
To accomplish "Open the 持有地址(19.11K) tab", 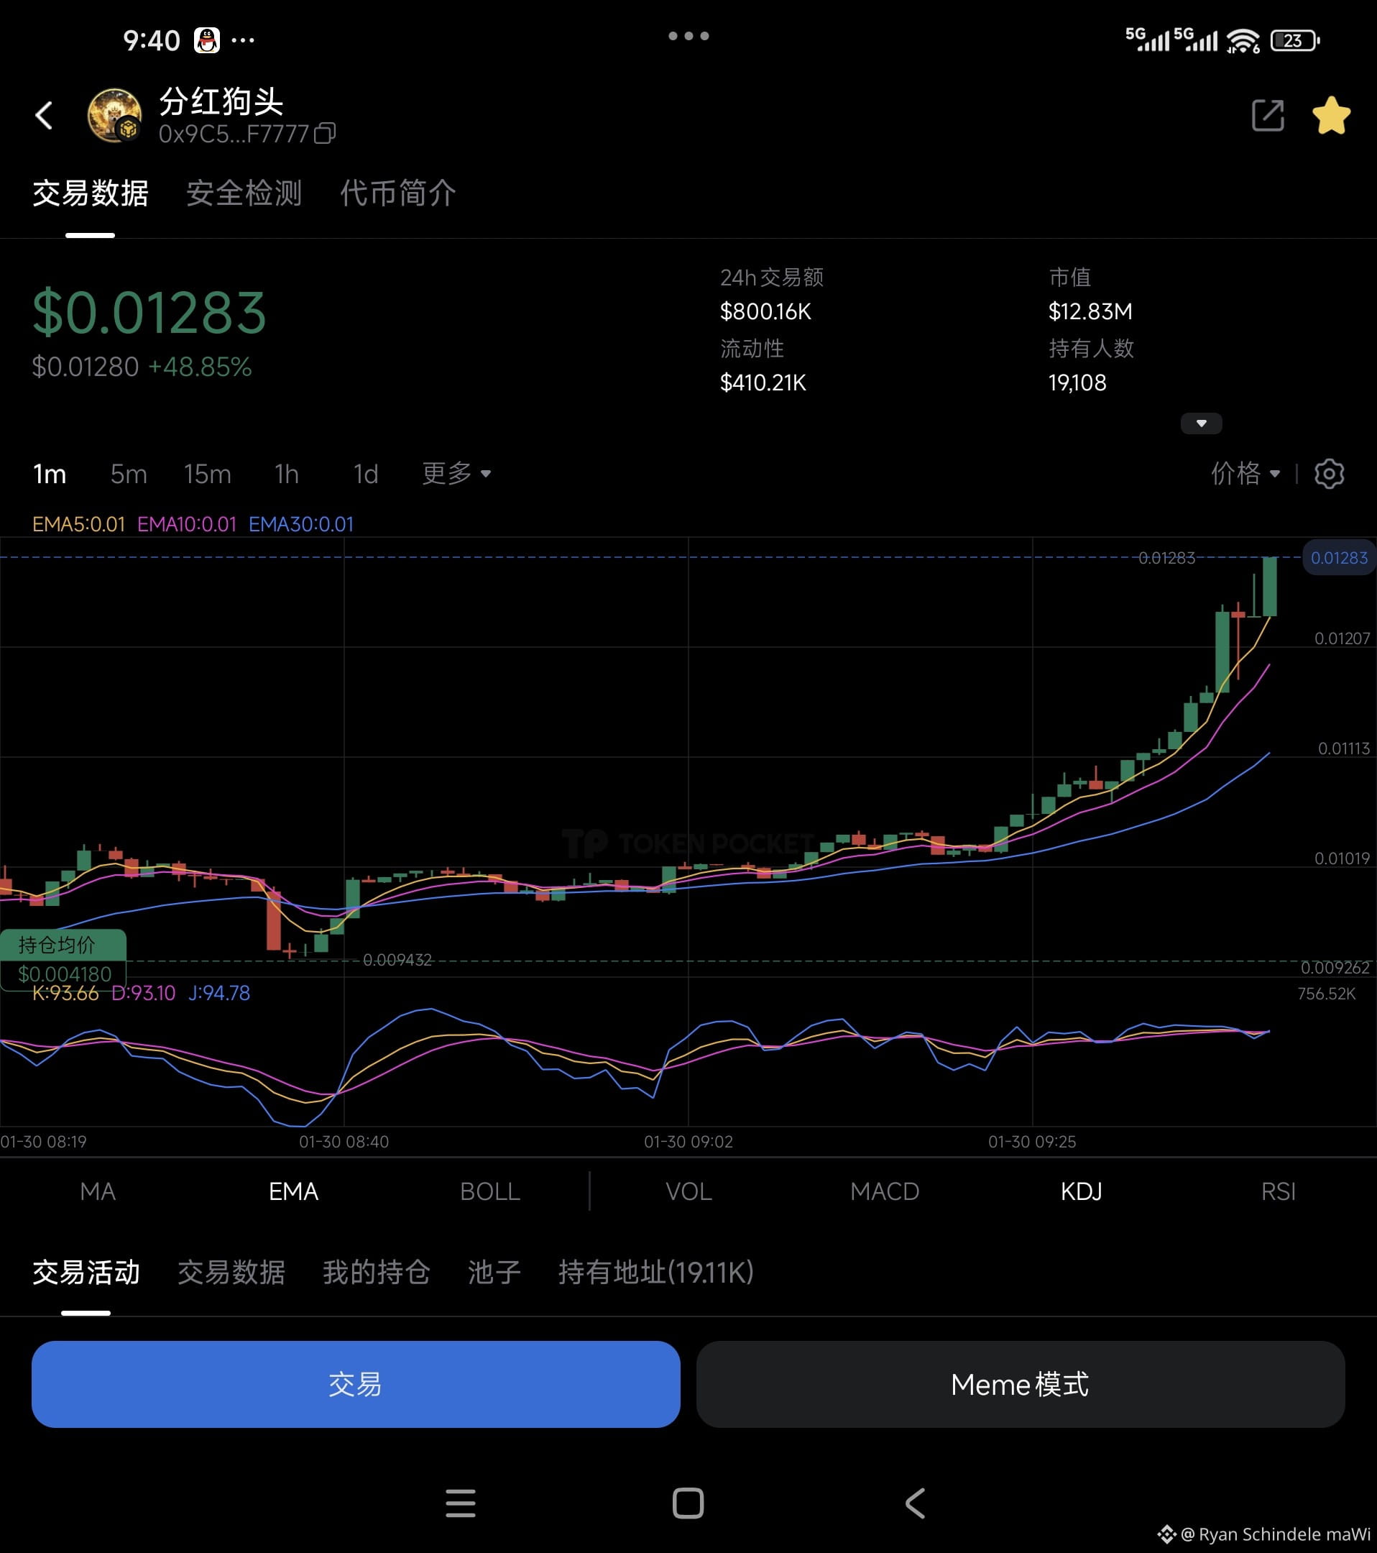I will click(x=655, y=1272).
